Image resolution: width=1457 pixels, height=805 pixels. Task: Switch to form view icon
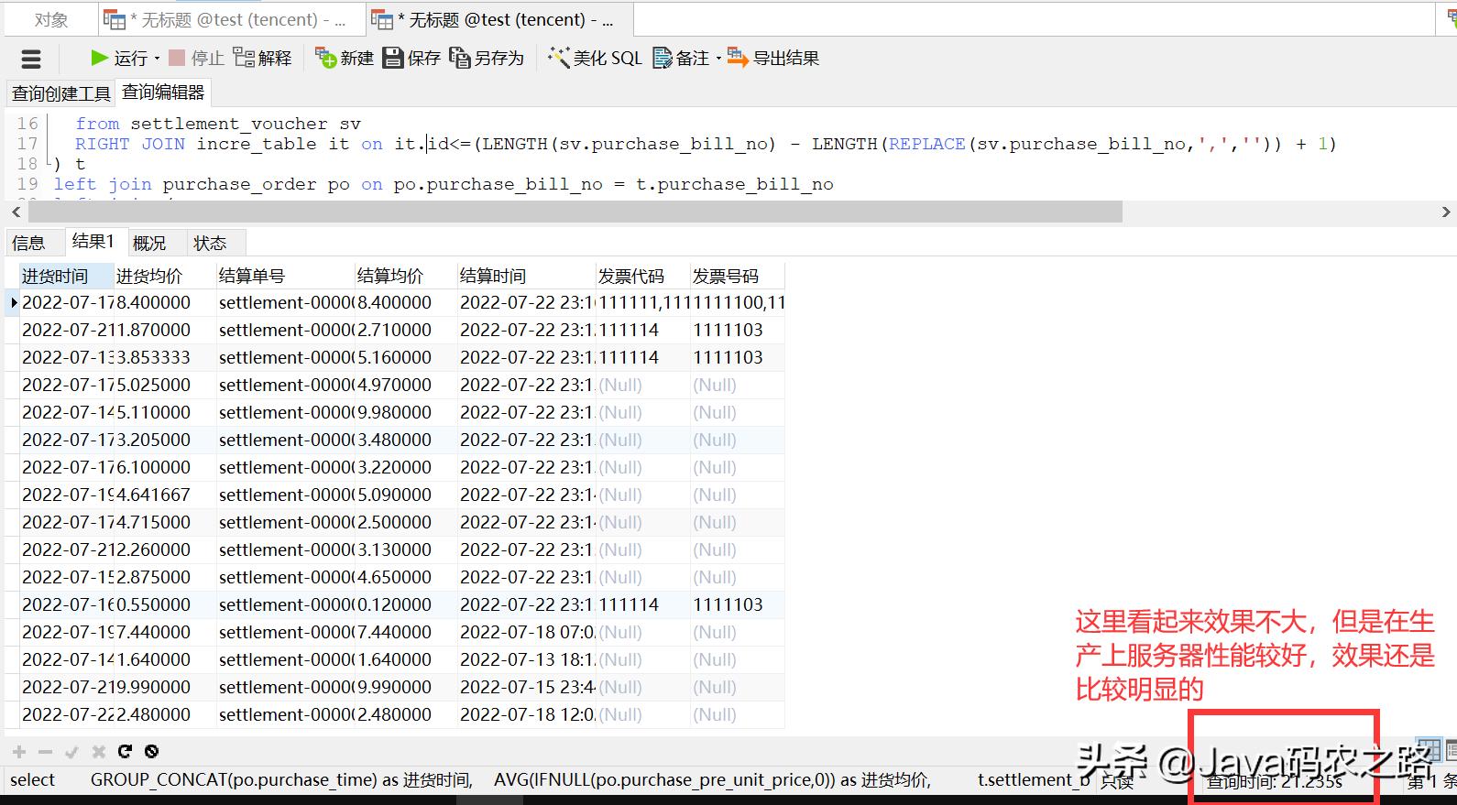point(1450,749)
